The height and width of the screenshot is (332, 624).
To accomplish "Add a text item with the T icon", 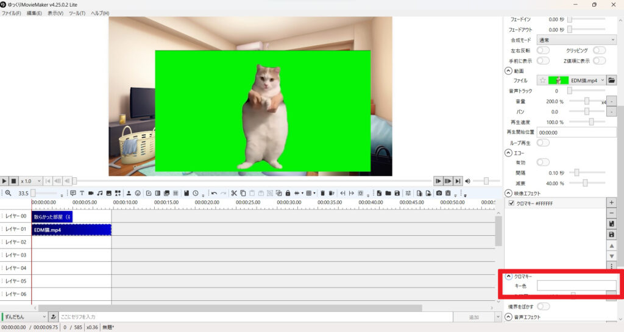I will coord(82,193).
